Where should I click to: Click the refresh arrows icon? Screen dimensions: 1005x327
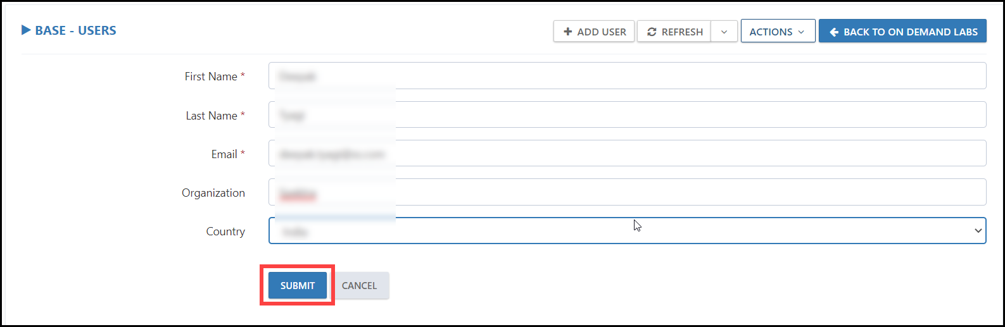(652, 32)
